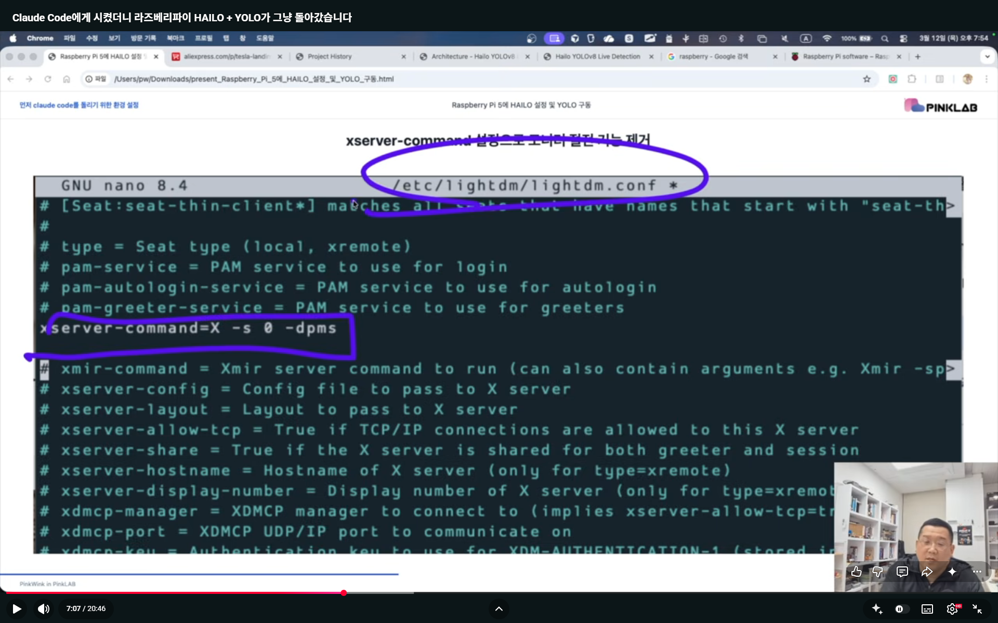Exit full screen mode
This screenshot has width=998, height=623.
[977, 609]
